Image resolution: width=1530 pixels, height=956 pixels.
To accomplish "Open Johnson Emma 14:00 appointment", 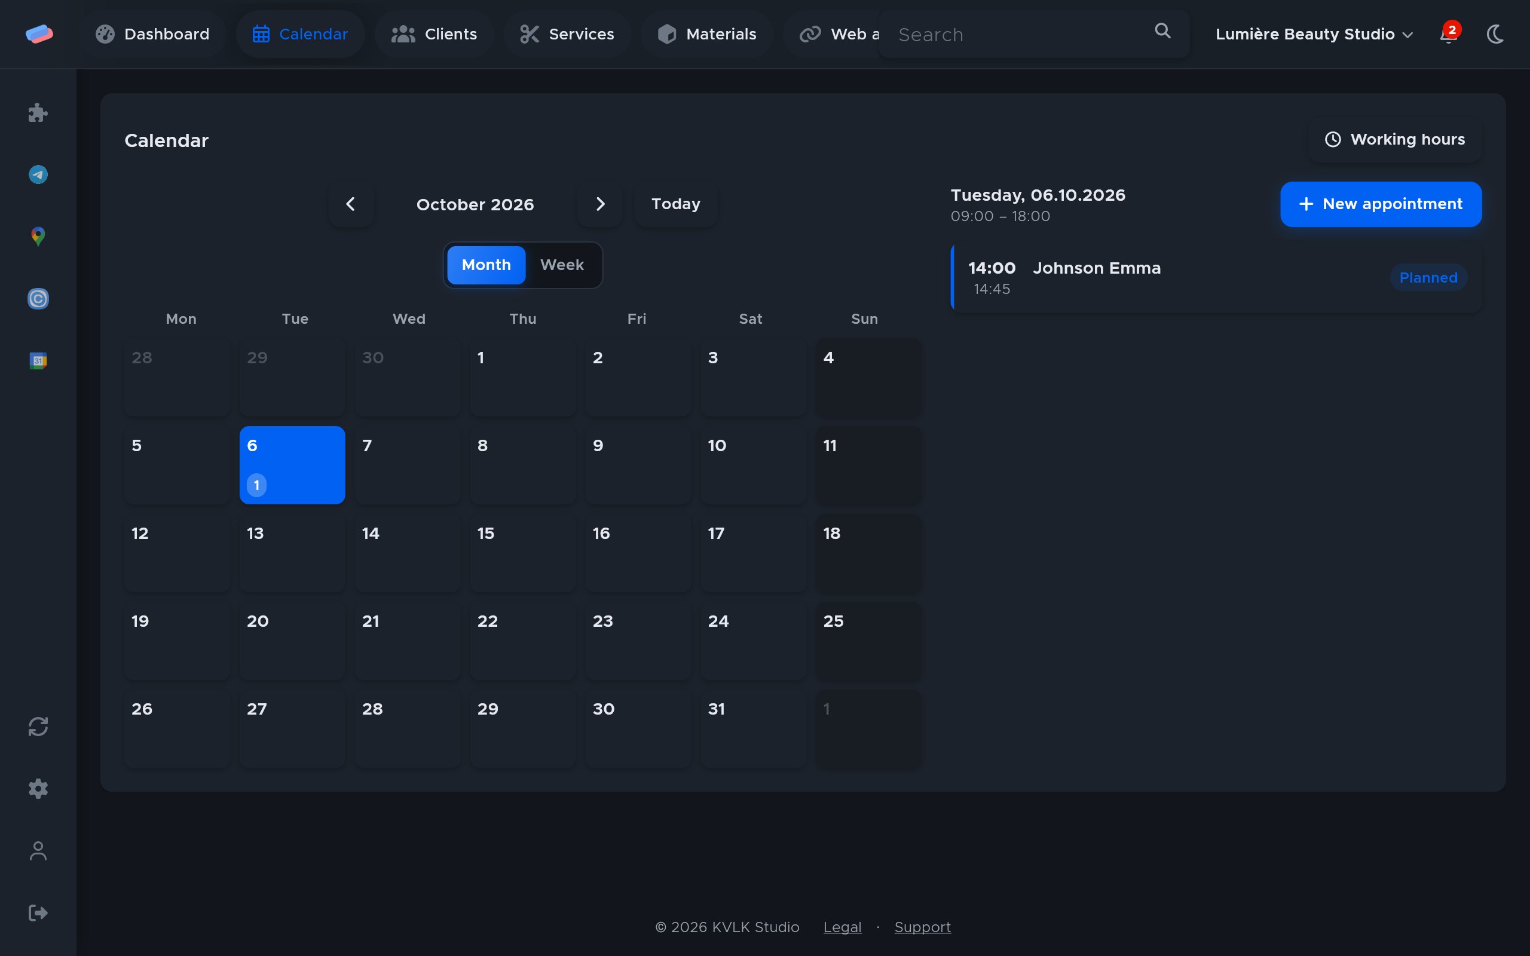I will tap(1216, 278).
